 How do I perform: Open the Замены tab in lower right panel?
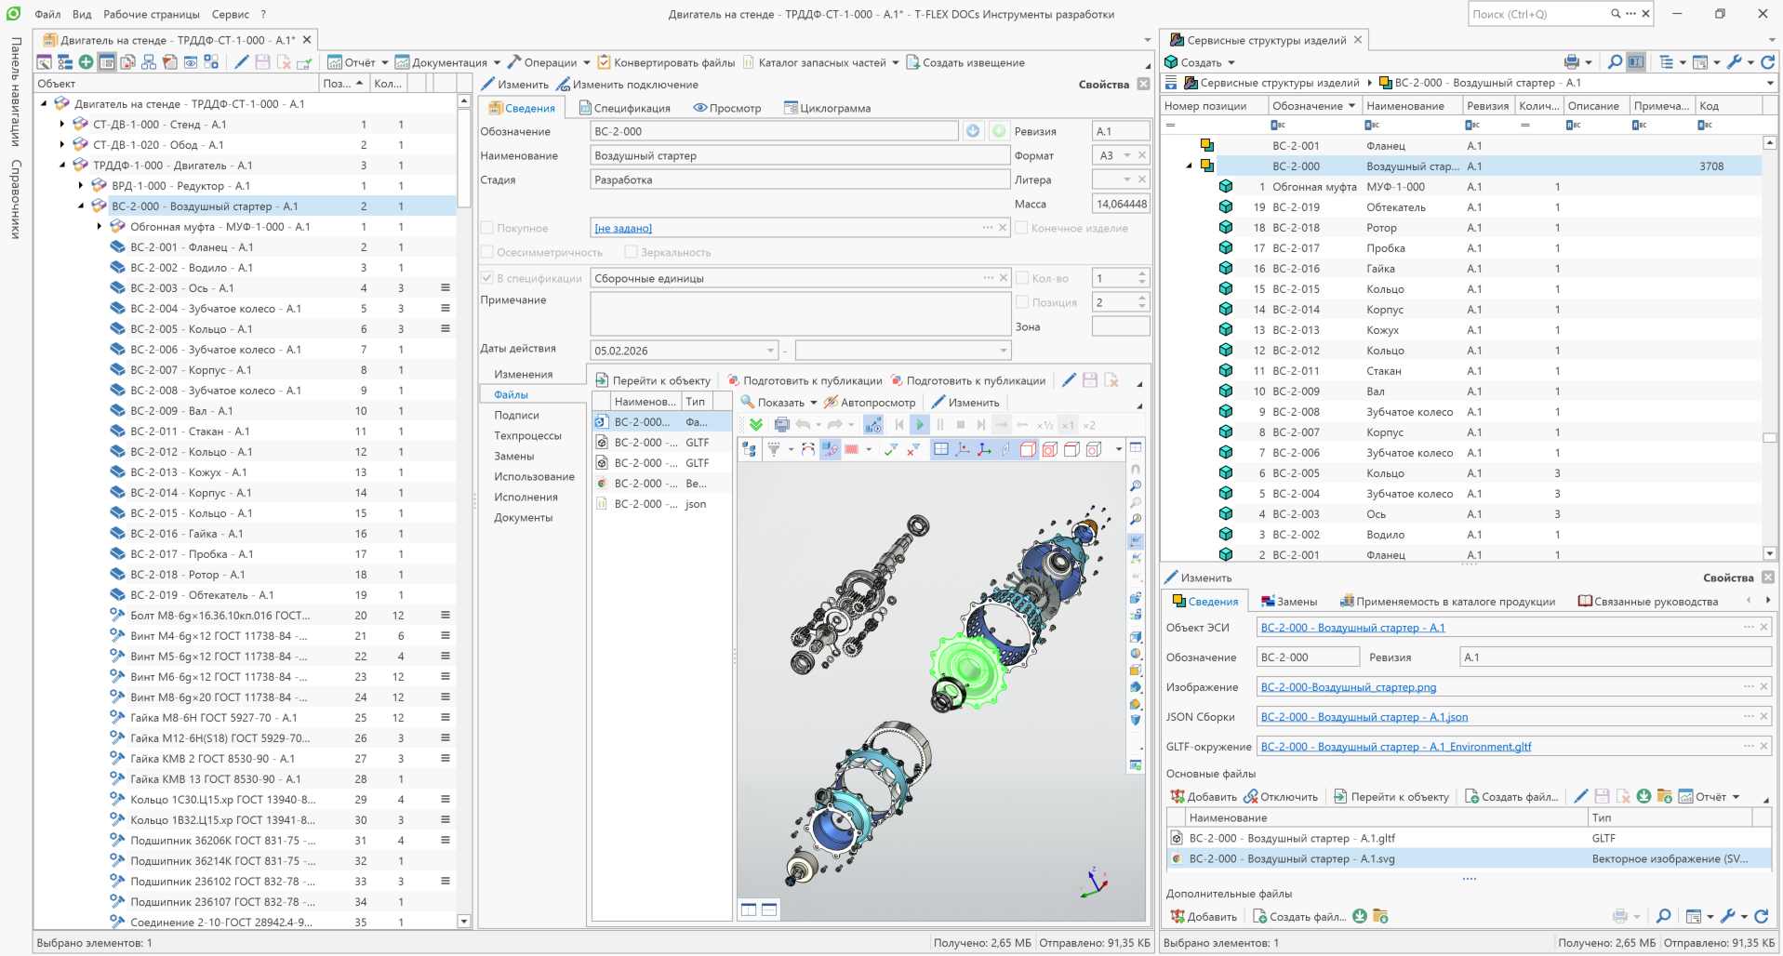1289,602
